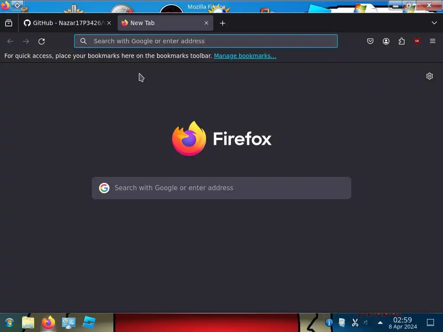Minimize the Mozilla Firefox window

(x=396, y=6)
